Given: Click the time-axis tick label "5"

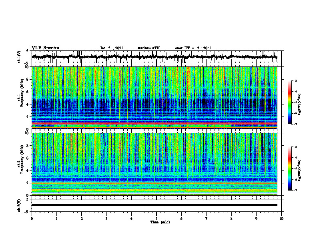Looking at the screenshot, I should point(156,219).
